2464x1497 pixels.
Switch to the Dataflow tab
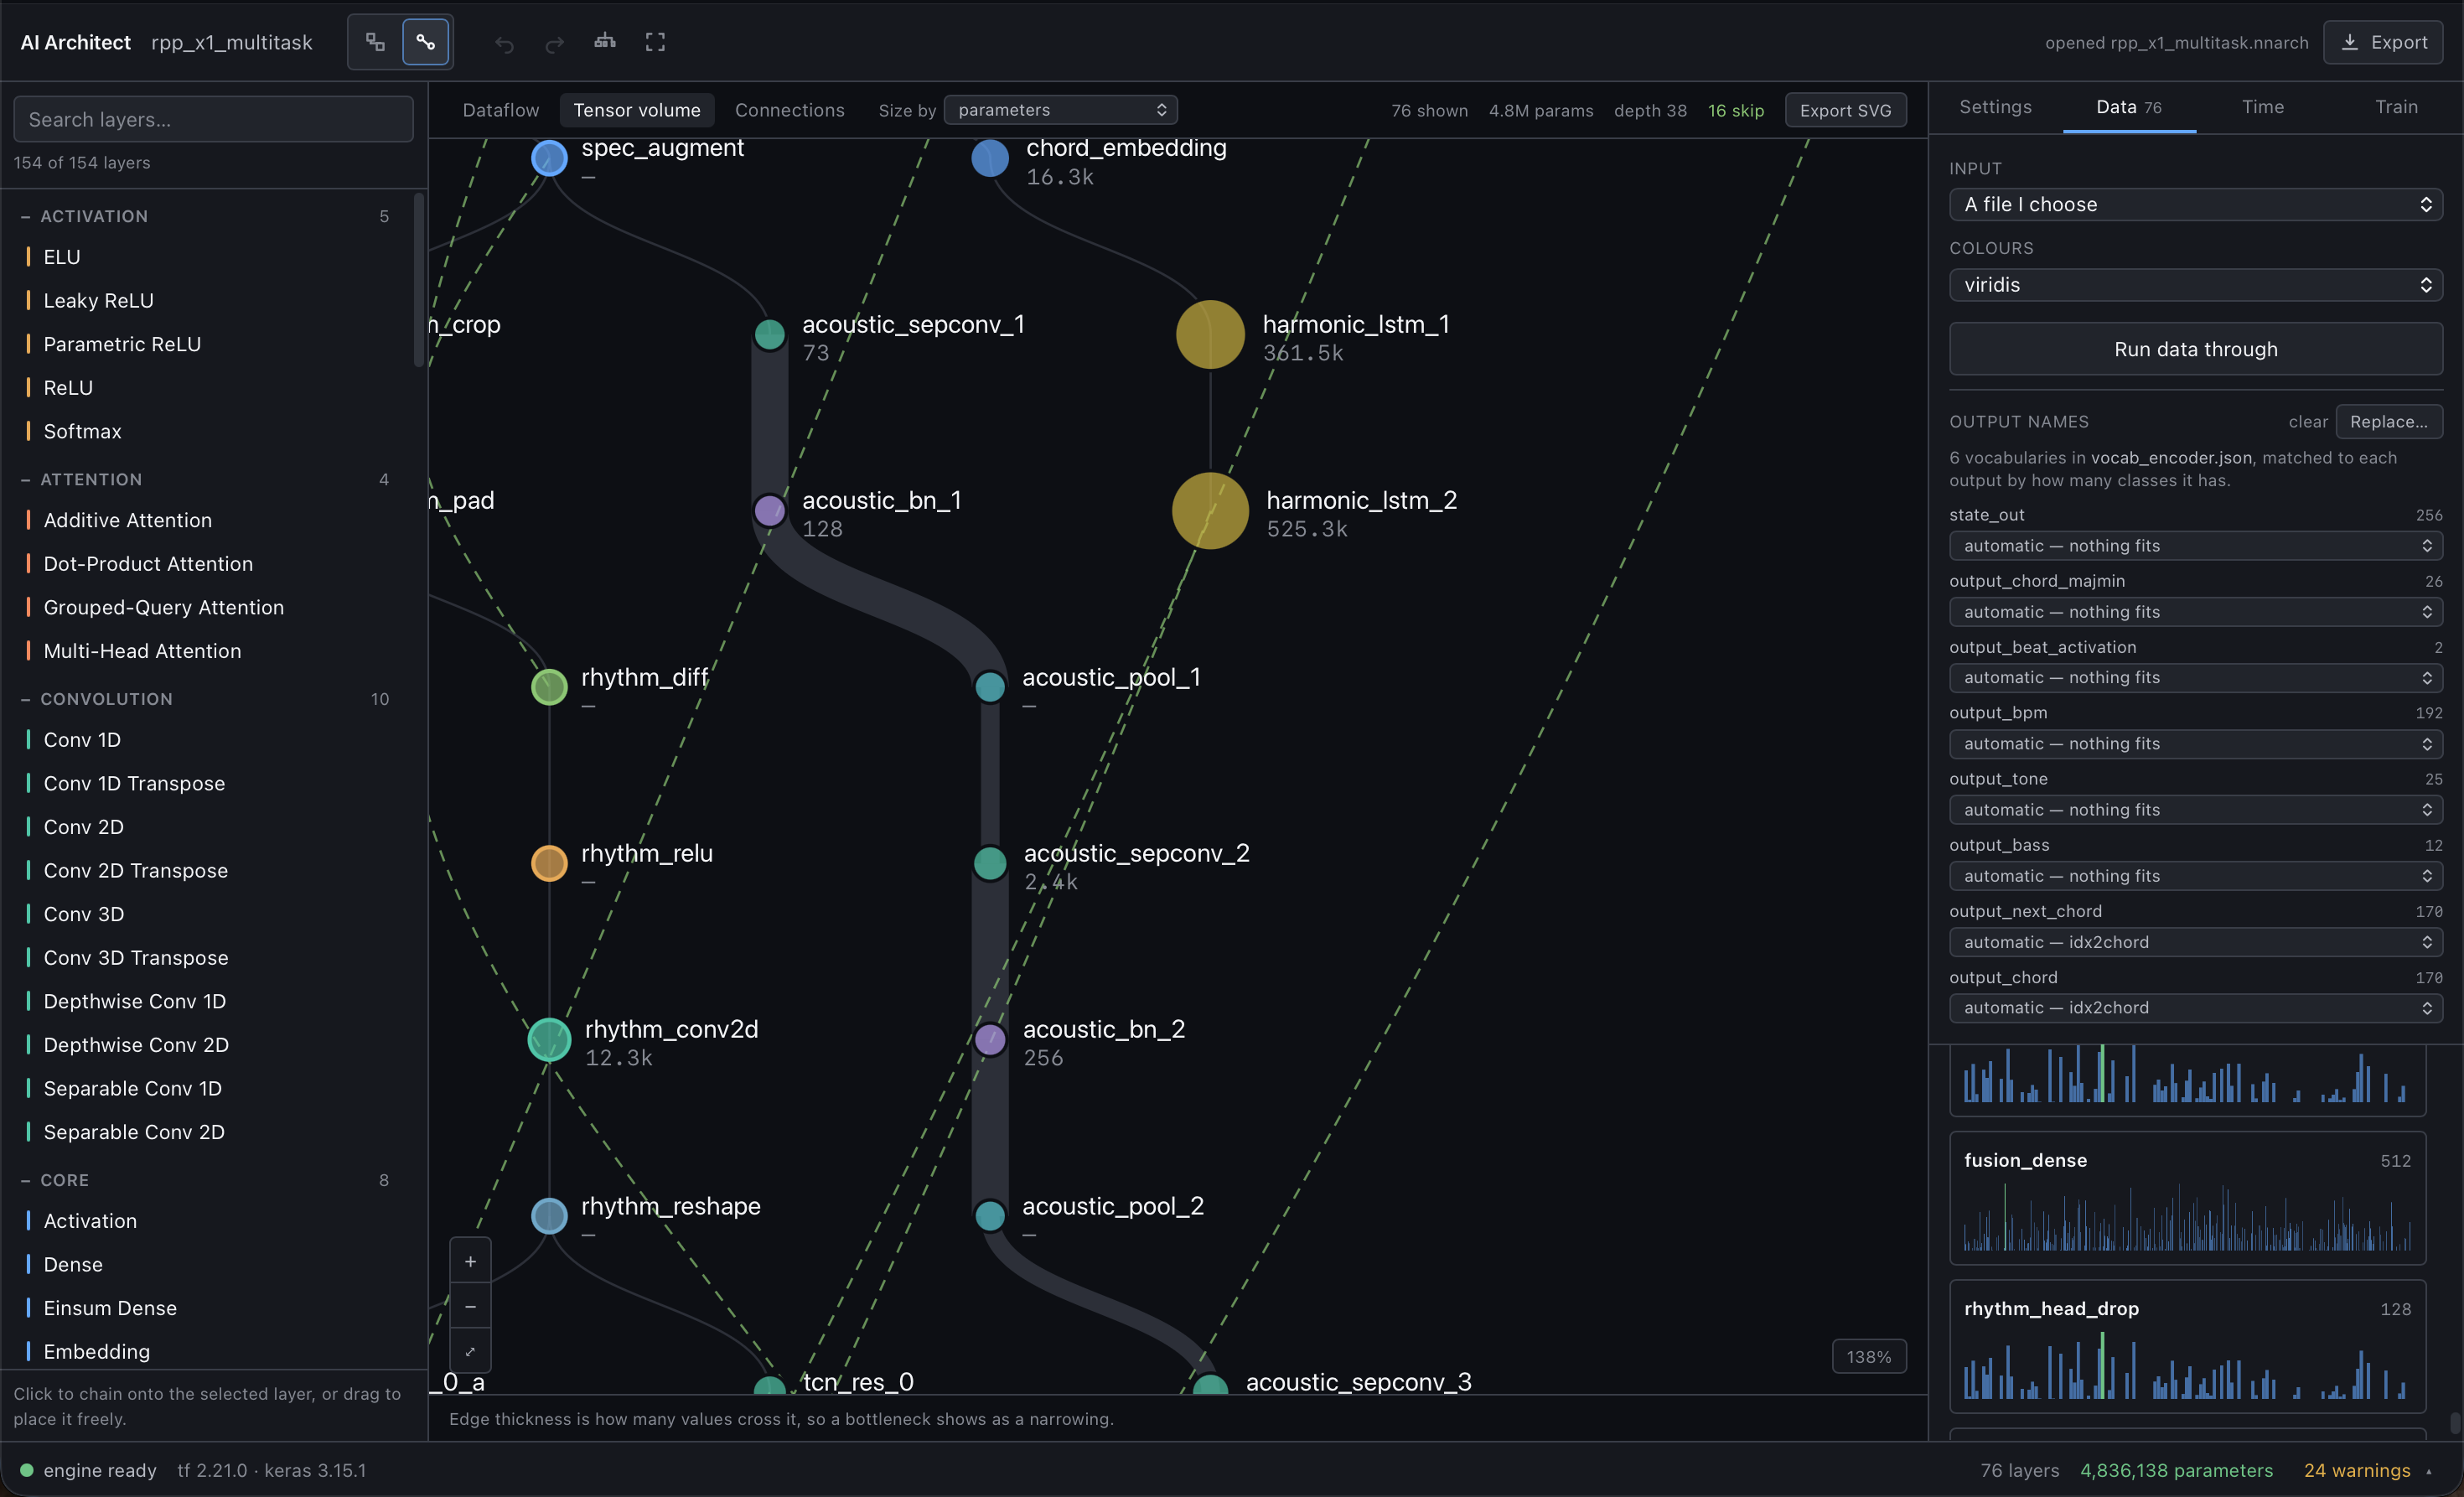click(501, 110)
